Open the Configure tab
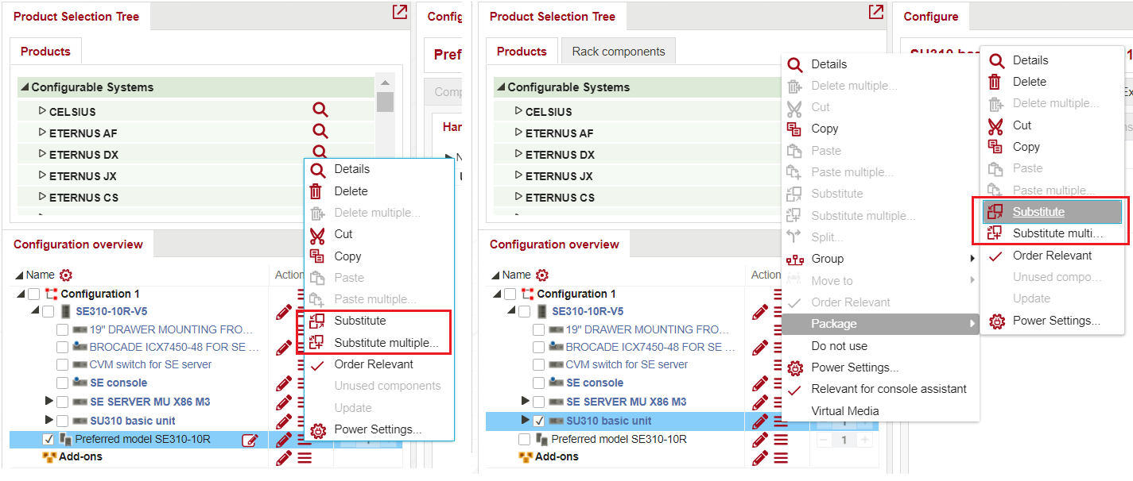Image resolution: width=1133 pixels, height=481 pixels. pos(931,17)
